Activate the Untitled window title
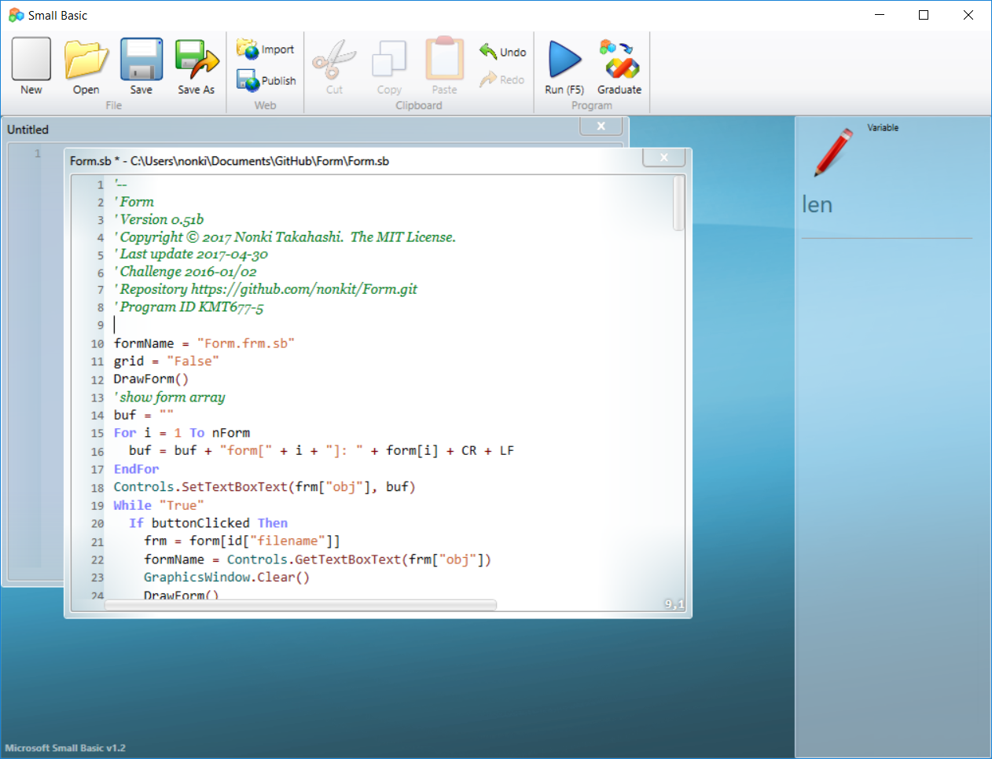This screenshot has width=992, height=759. [x=28, y=130]
